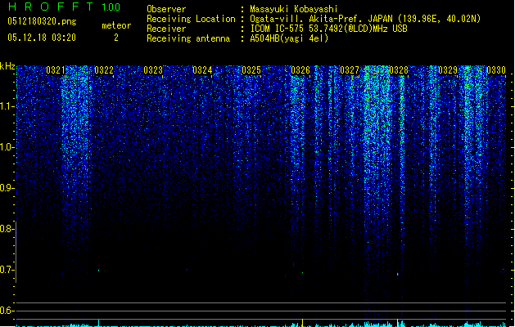This screenshot has width=515, height=327.
Task: Click the 0.6 frequency axis label
Action: click(7, 311)
